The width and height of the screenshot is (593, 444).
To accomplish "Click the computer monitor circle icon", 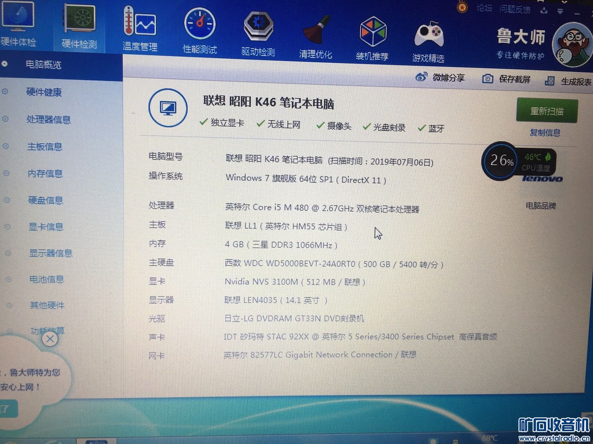I will (x=168, y=108).
